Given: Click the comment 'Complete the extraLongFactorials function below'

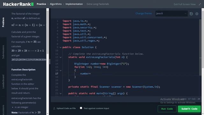Looking at the screenshot, I should (106, 54).
